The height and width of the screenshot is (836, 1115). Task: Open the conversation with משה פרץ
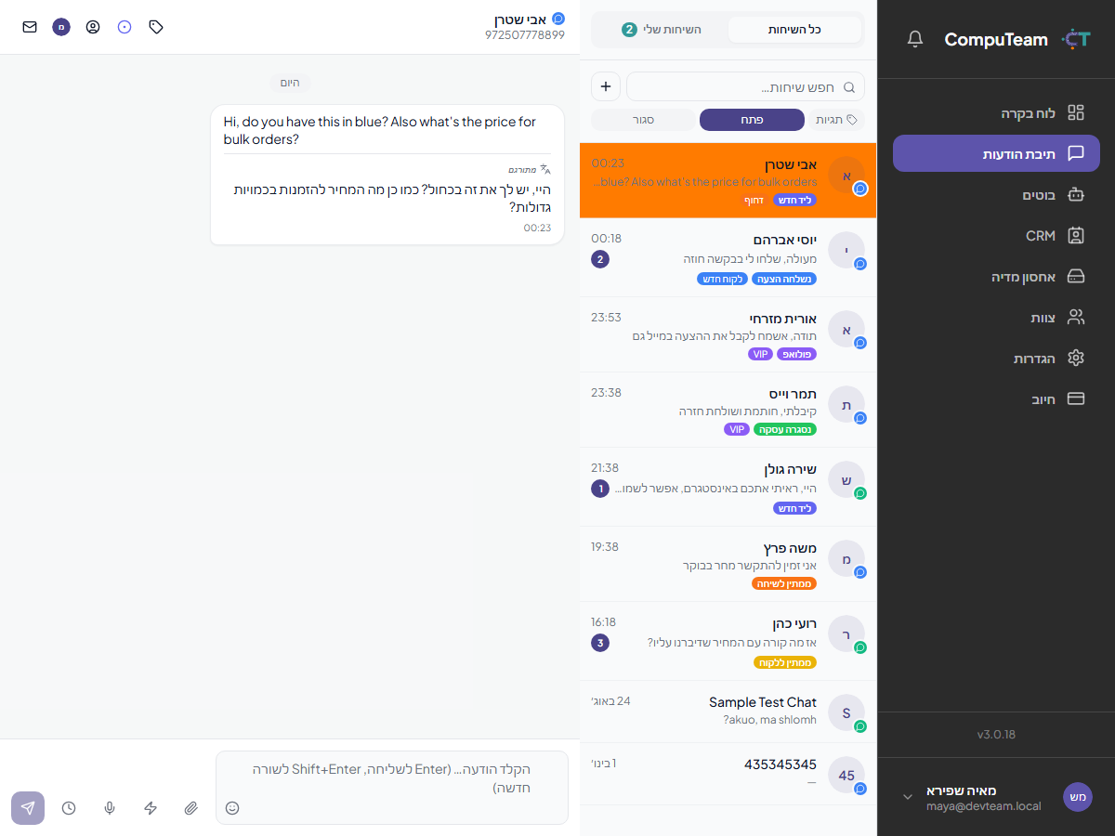click(x=728, y=565)
